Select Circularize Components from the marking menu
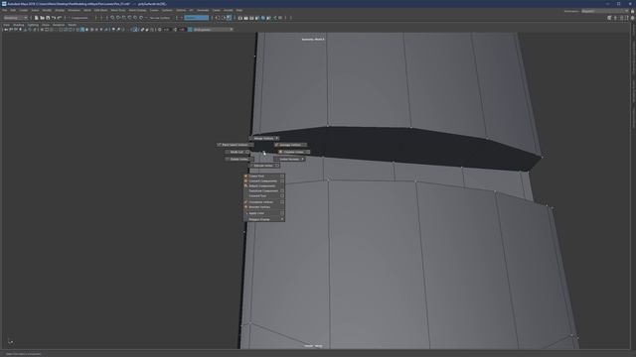636x357 pixels. (x=264, y=202)
